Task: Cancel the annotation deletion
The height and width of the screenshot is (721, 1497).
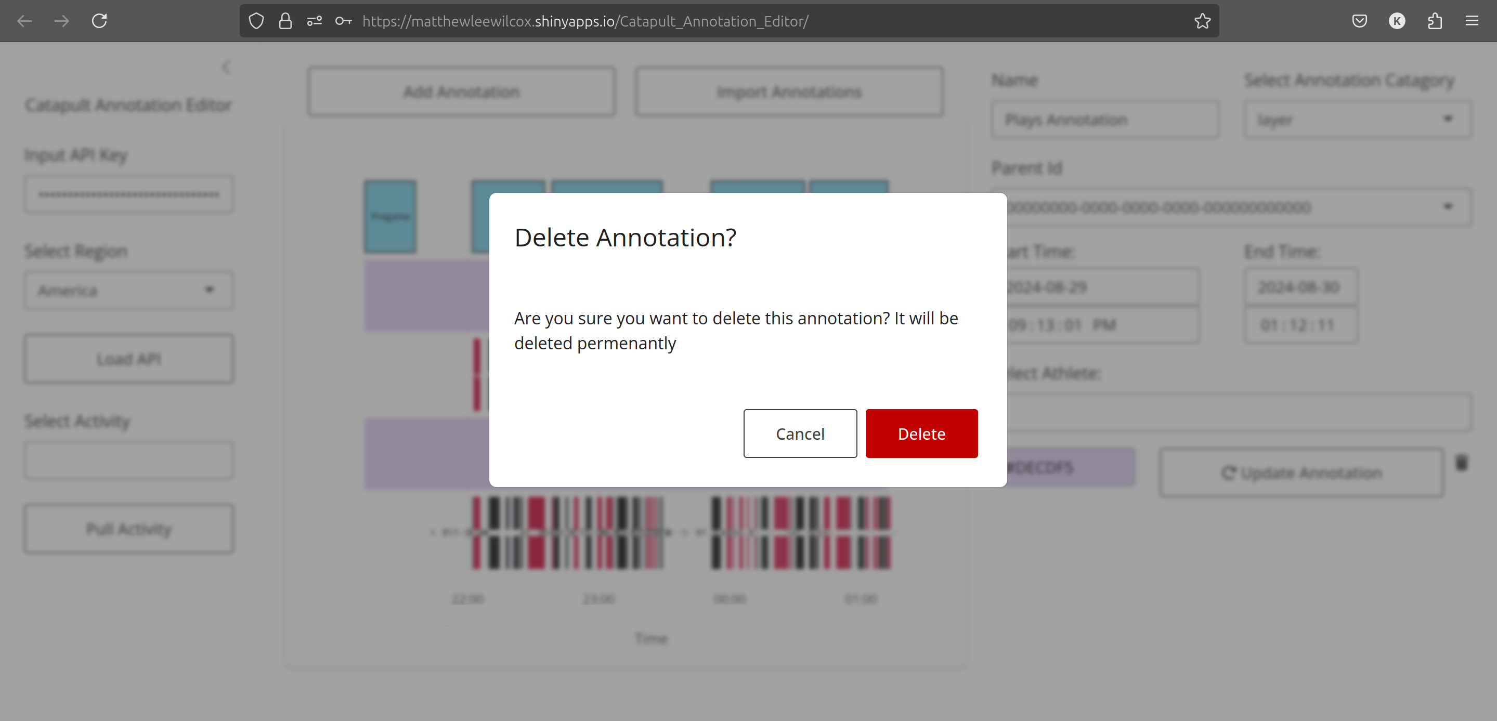Action: click(x=800, y=433)
